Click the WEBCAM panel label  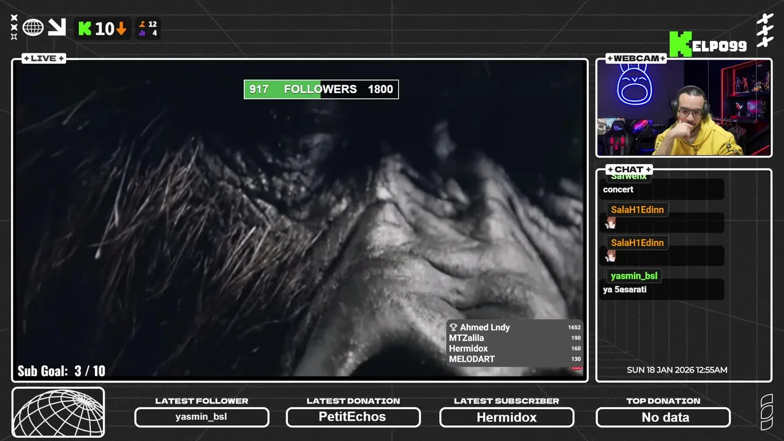(x=636, y=58)
